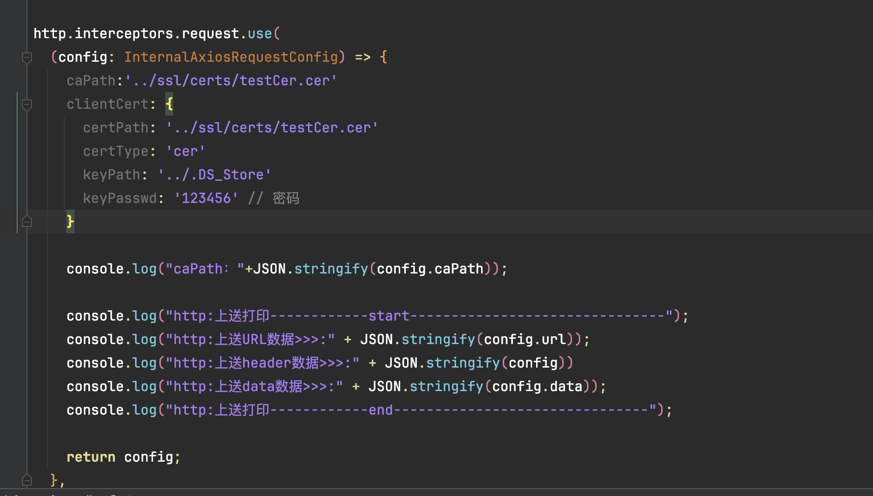Click the certPath value '../ssl/certs/testCer.cer'
This screenshot has width=873, height=496.
(x=272, y=127)
